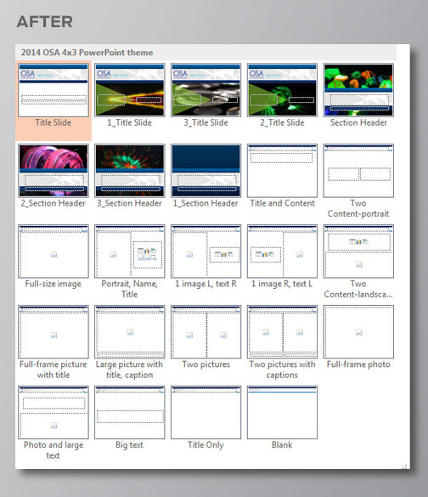The width and height of the screenshot is (428, 497).
Task: Choose the Big text layout
Action: pyautogui.click(x=130, y=412)
